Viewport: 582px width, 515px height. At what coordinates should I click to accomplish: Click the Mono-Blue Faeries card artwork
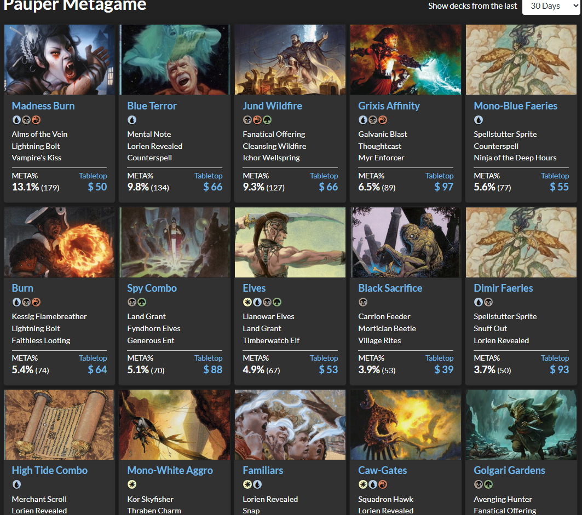(x=521, y=59)
